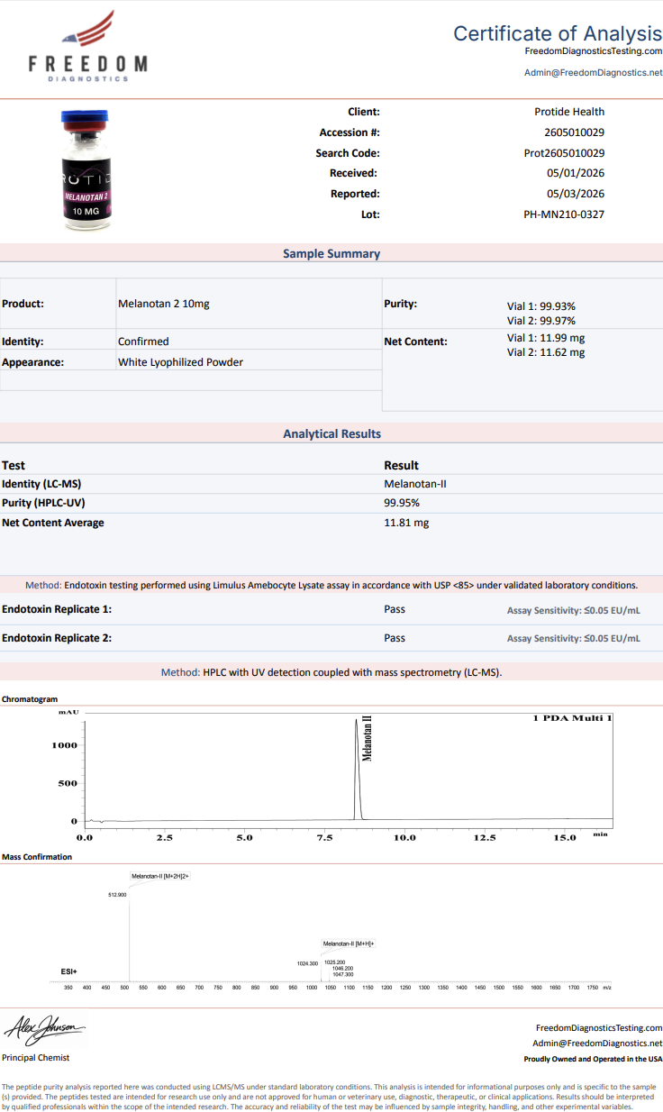The image size is (663, 1112).
Task: Click the ESI+ label on the mass spectrum
Action: tap(69, 971)
